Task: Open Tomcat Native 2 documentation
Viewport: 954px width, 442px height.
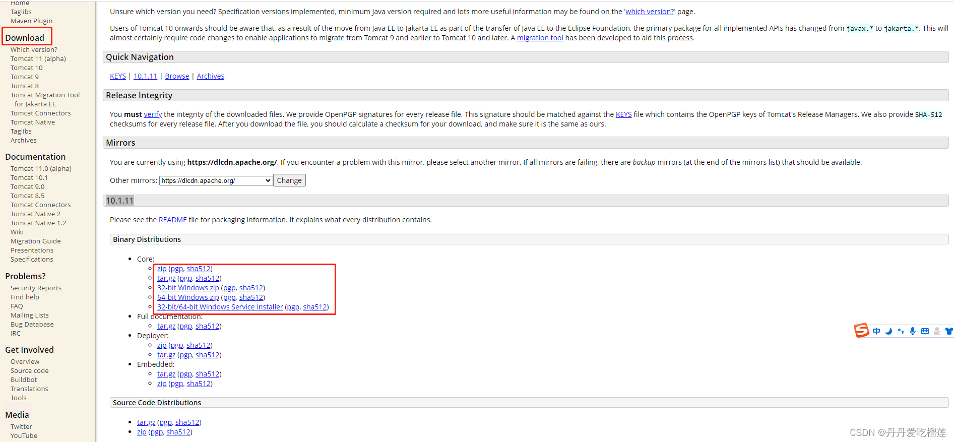Action: click(35, 214)
